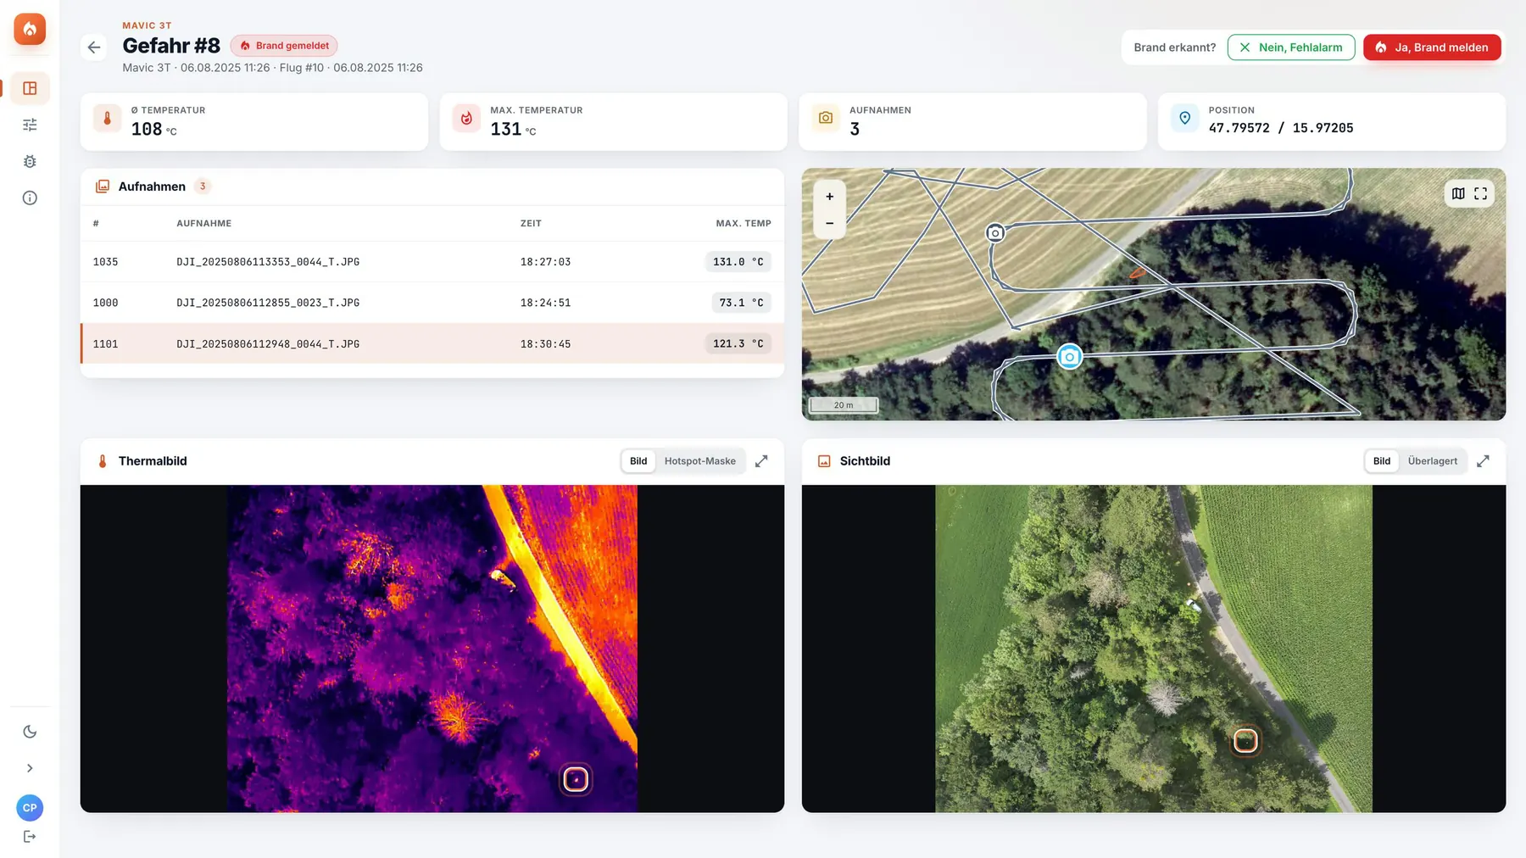Click the logout icon
The width and height of the screenshot is (1526, 858).
click(30, 837)
